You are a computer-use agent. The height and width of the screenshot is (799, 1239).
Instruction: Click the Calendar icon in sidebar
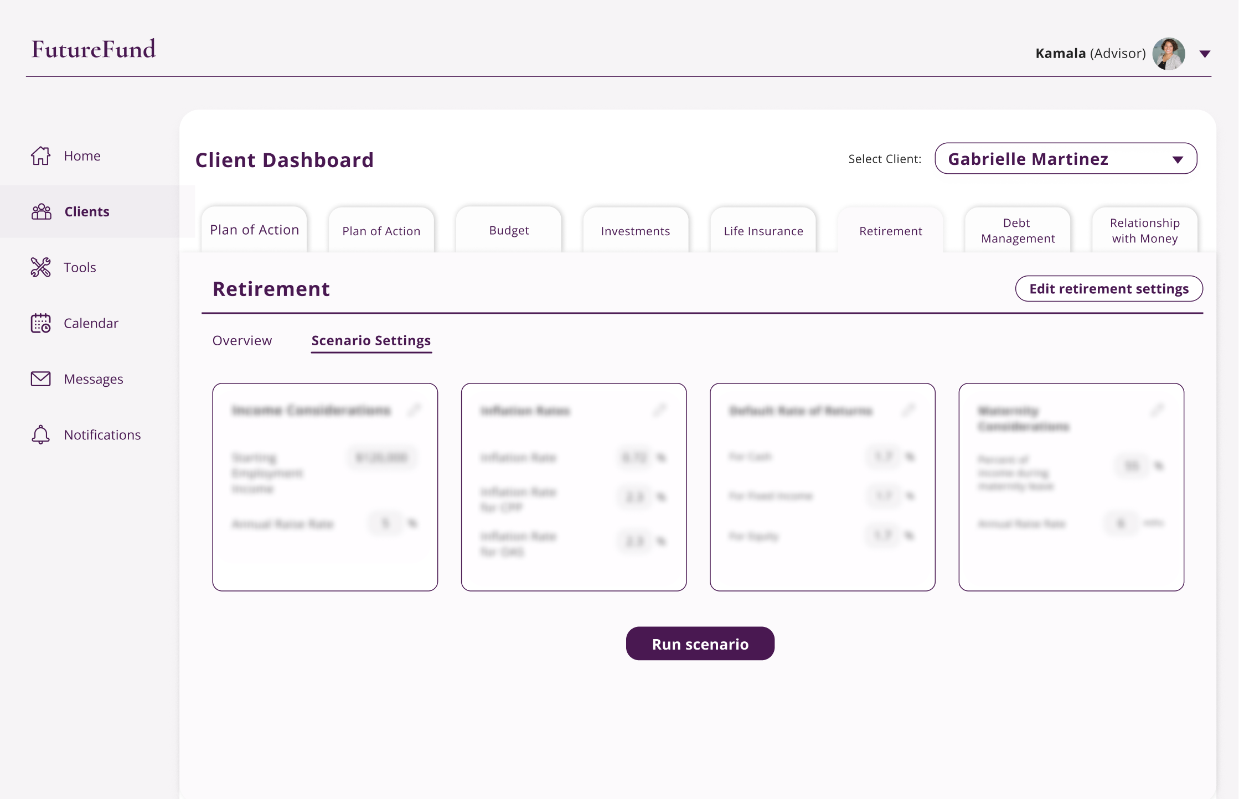(40, 323)
